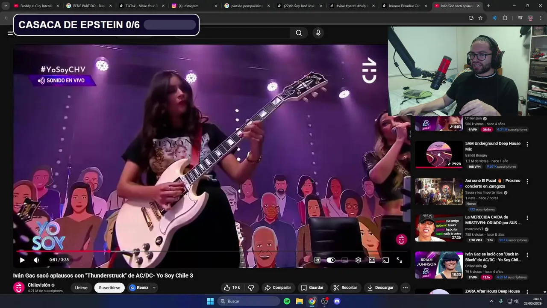Open options for La MERECIDA CAÍDA video
547x308 pixels.
click(x=527, y=218)
